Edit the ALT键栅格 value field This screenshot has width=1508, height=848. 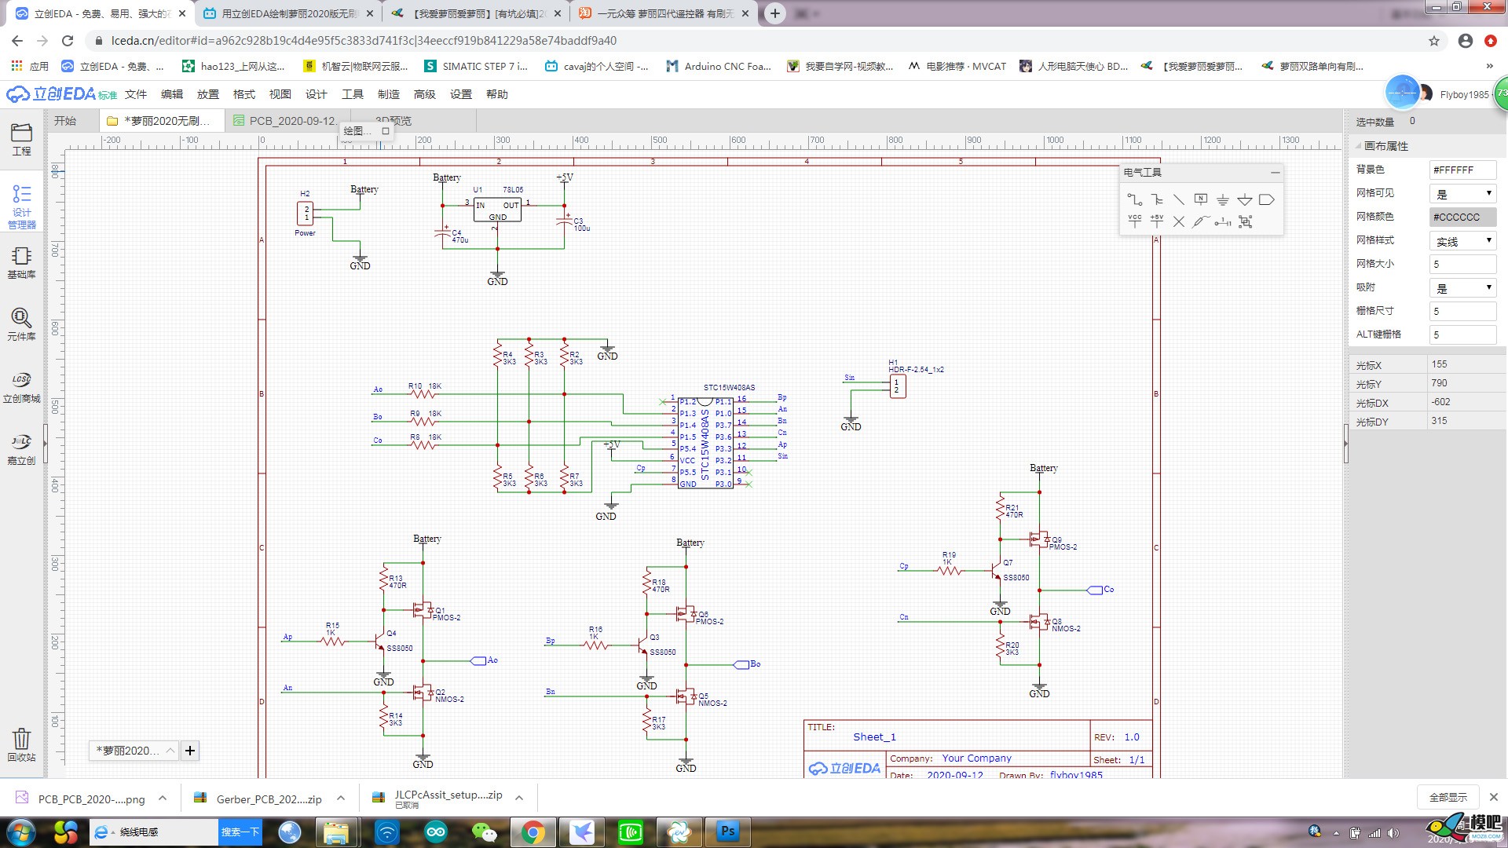[x=1462, y=334]
